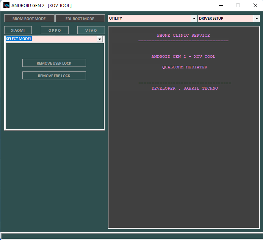Expand the DRIVER SETUP dropdown arrow
Viewport: 263px width, 240px height.
coord(257,19)
